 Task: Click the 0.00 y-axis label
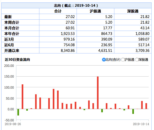11,109
